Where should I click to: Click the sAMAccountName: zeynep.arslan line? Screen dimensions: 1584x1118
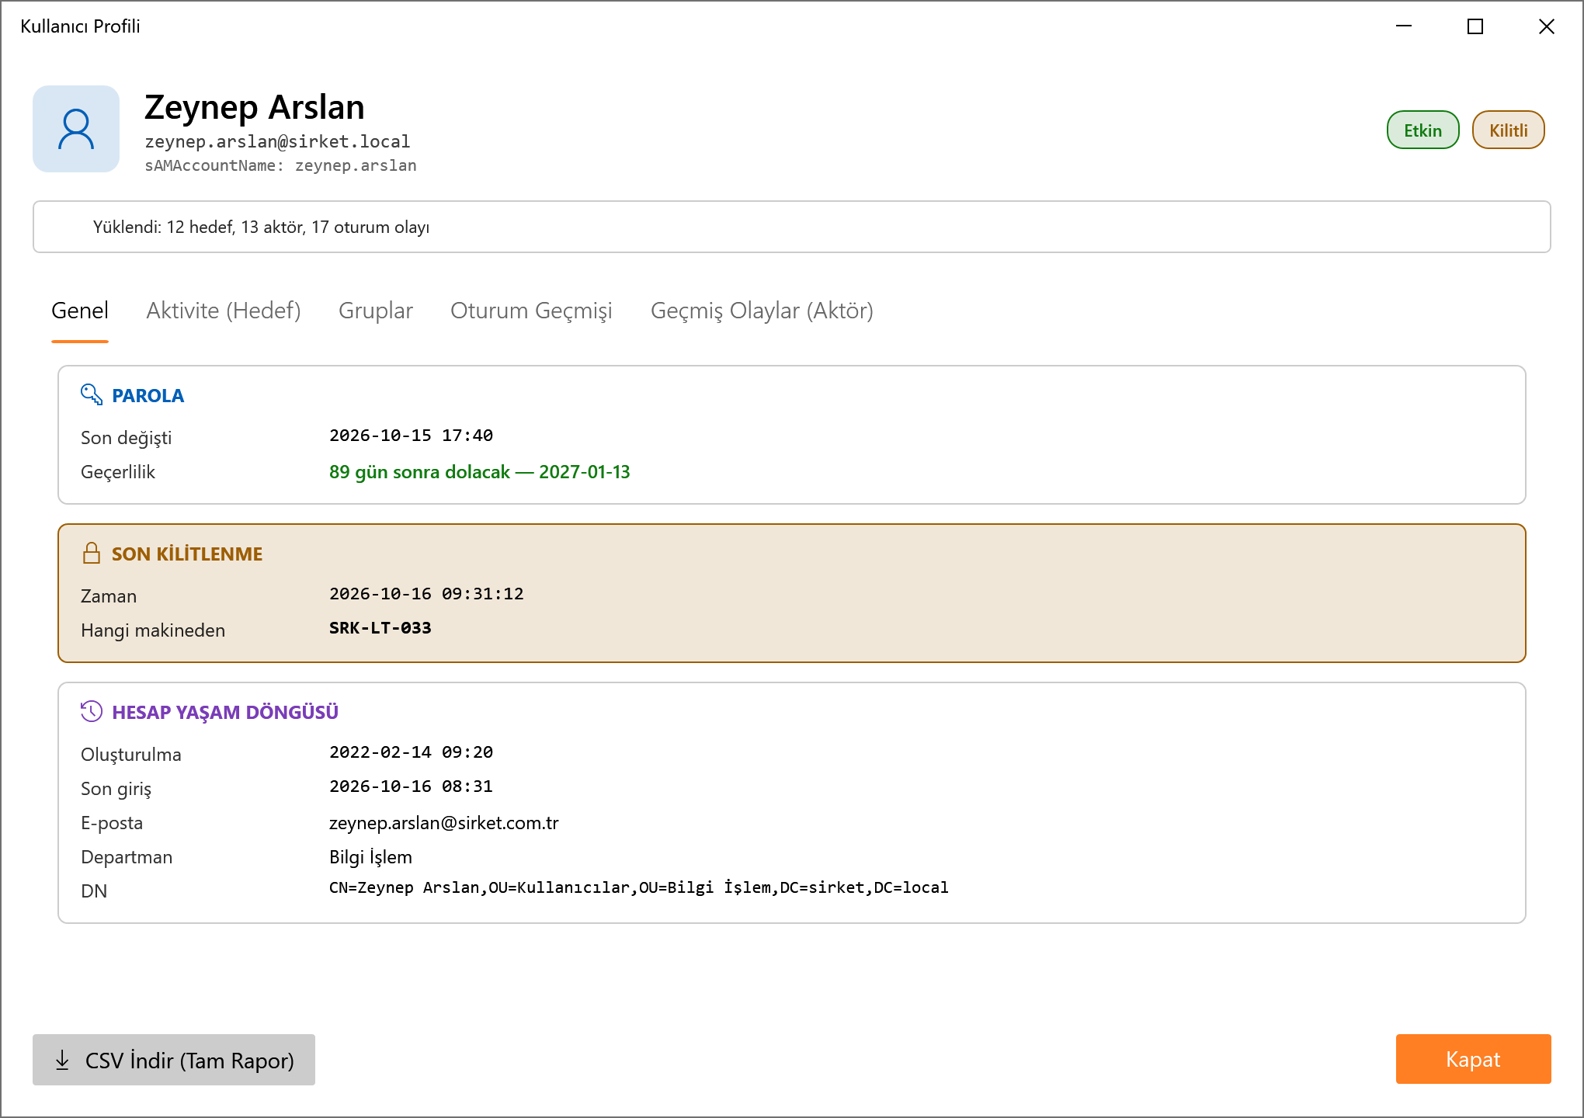(280, 165)
